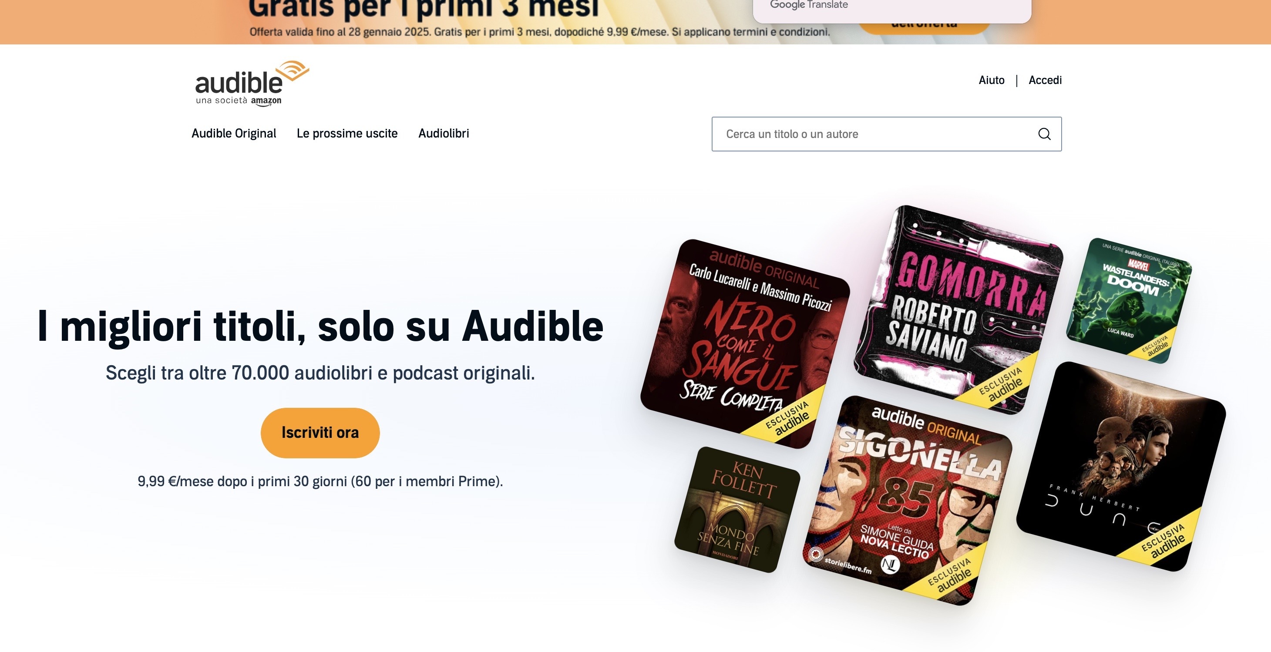Select the Sigonella 85 cover
This screenshot has height=652, width=1271.
[x=908, y=500]
